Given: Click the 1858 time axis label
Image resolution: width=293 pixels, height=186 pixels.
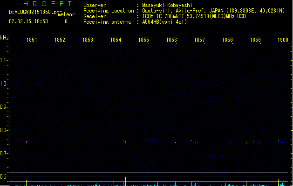Looking at the screenshot, I should click(x=227, y=40).
